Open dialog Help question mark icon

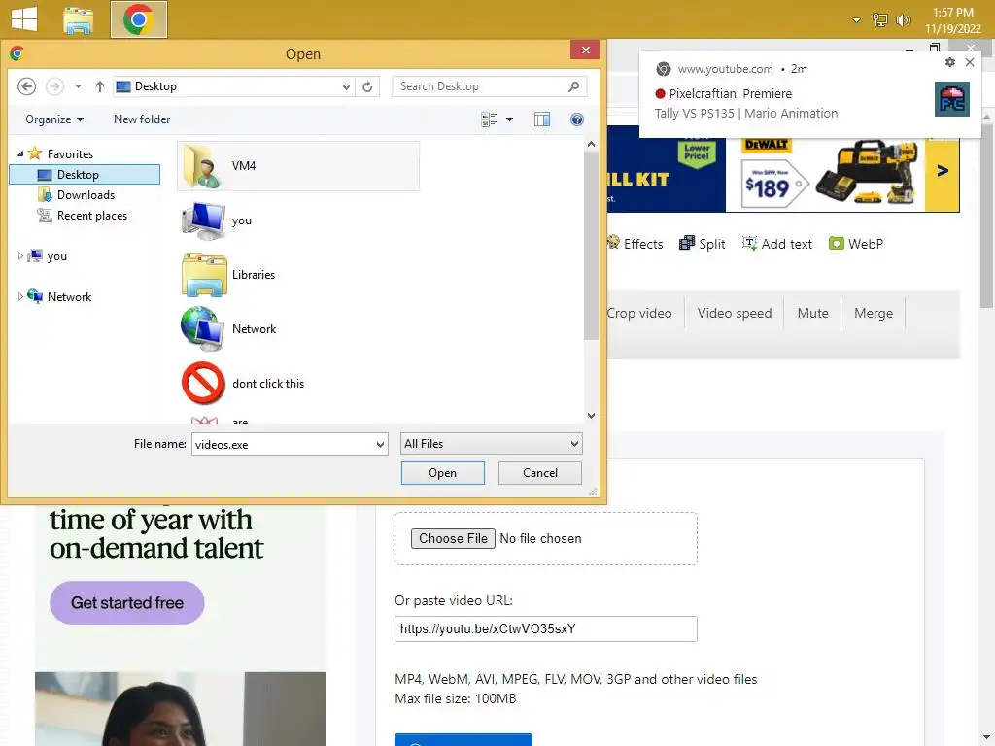(x=577, y=119)
